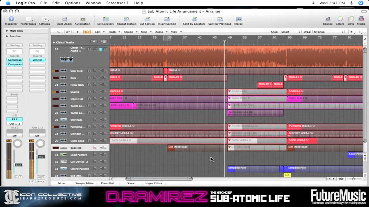Click the Inst 2 EQ box
Screen dimensions: 369x207
point(15,51)
